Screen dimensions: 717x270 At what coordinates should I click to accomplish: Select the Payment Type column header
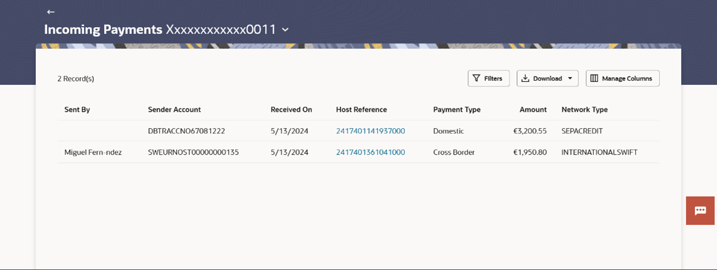[457, 110]
